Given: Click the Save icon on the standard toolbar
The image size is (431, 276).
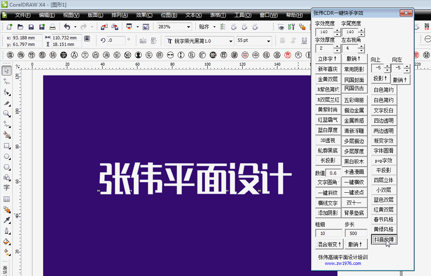Looking at the screenshot, I should click(31, 26).
